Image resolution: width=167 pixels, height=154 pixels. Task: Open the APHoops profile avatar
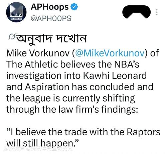tap(16, 12)
